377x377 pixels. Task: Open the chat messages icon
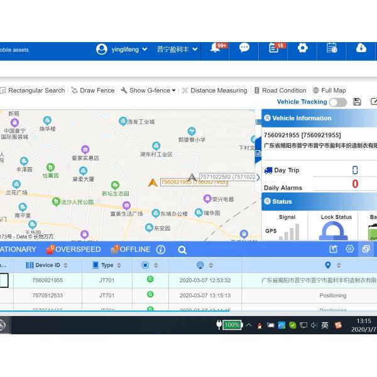244,48
